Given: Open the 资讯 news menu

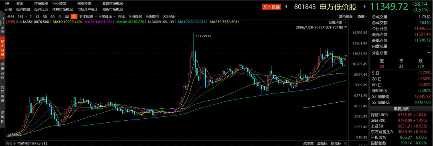Looking at the screenshot, I should coord(20,4).
